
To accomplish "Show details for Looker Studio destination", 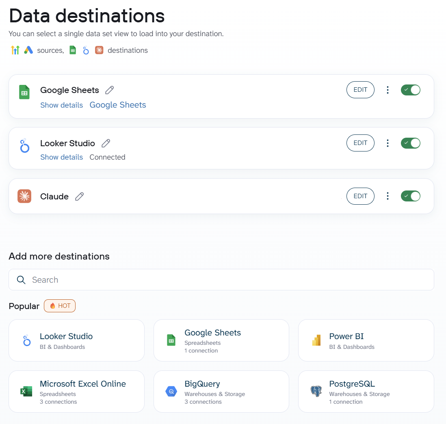I will click(x=61, y=157).
